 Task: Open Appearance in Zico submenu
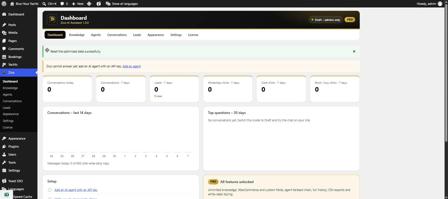[11, 114]
